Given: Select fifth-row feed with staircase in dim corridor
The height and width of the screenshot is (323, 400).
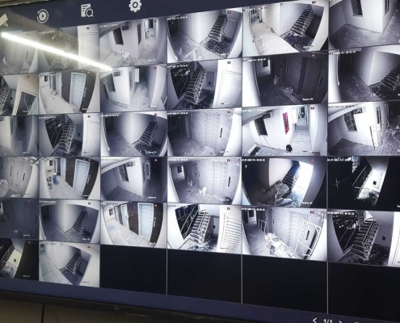Looking at the screenshot, I should [69, 221].
